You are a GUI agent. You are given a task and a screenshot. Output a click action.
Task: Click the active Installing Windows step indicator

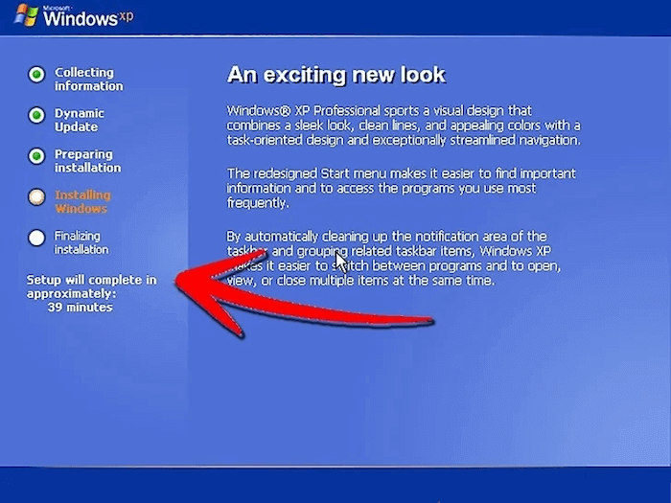point(36,197)
